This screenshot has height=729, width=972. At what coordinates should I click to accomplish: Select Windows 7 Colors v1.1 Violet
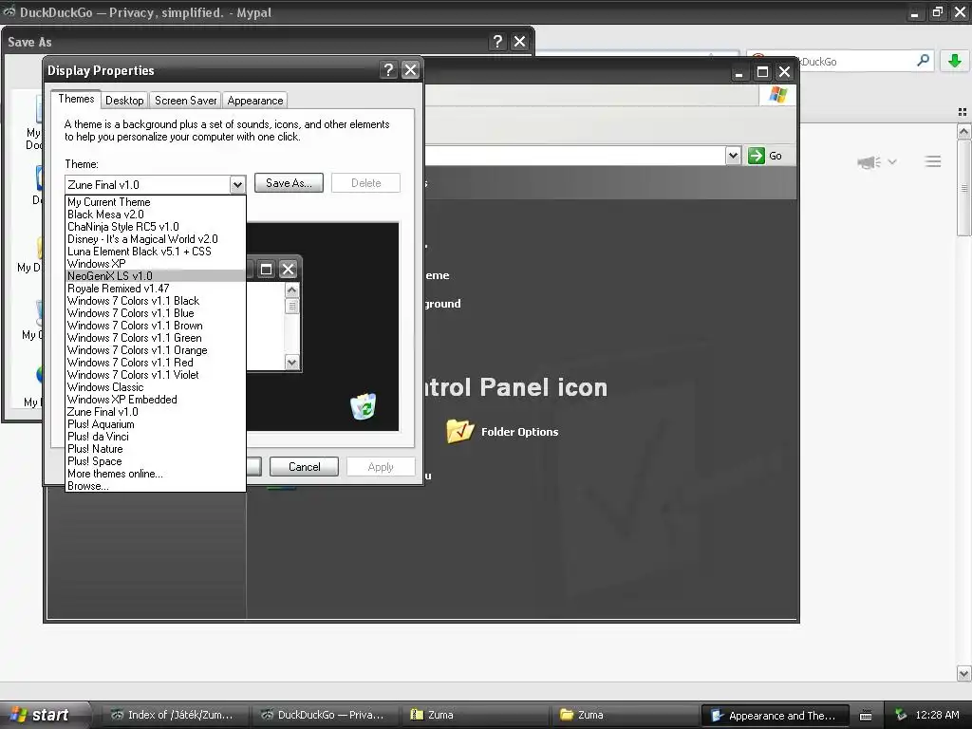(155, 375)
